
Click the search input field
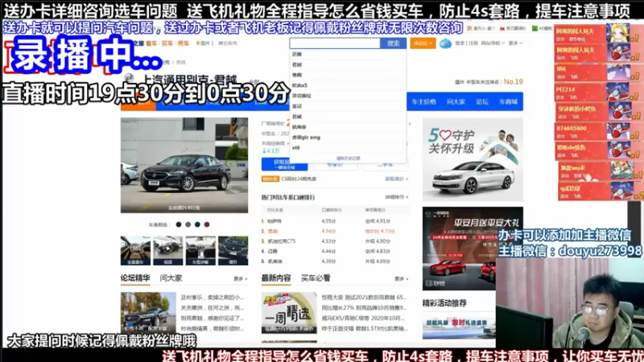point(335,43)
